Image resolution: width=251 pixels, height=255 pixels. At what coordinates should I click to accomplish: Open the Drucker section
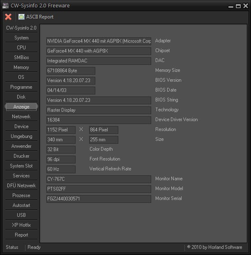point(21,156)
